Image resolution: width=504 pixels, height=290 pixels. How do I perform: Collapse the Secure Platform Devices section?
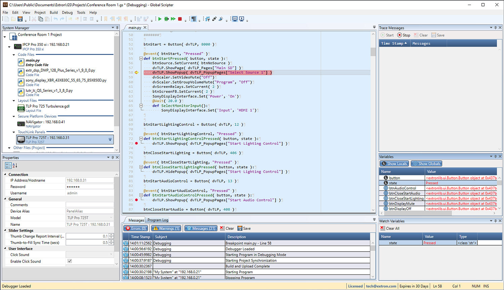click(14, 116)
